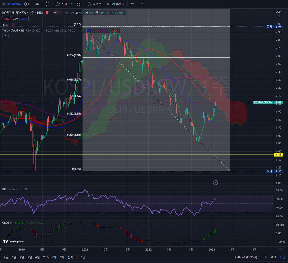Click the add symbol plus icon
The image size is (288, 263).
tap(26, 4)
